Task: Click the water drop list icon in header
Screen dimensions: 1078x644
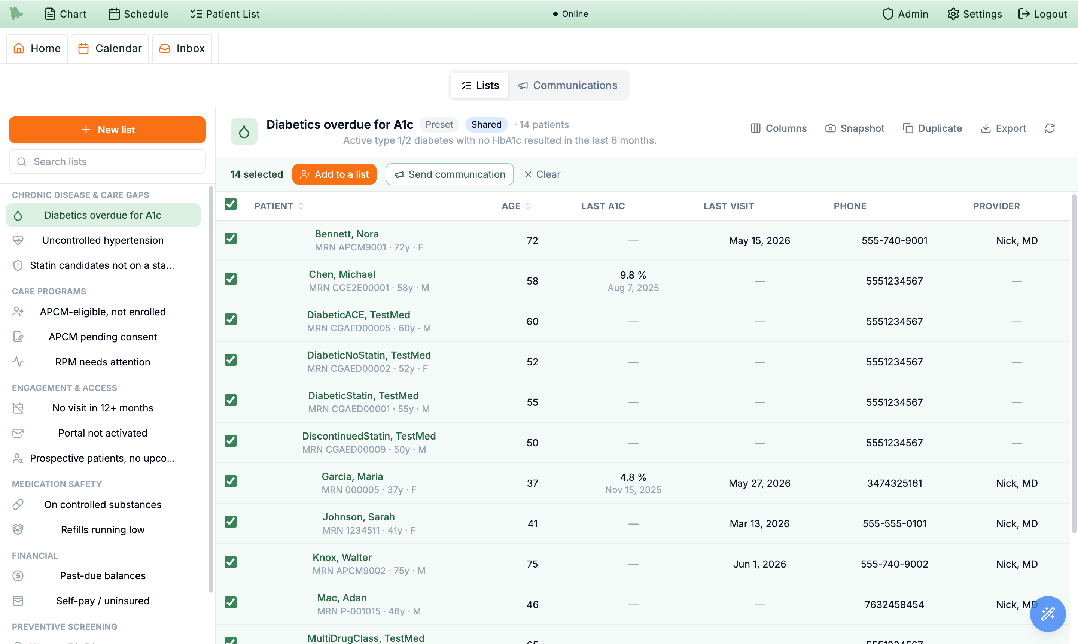Action: (x=244, y=131)
